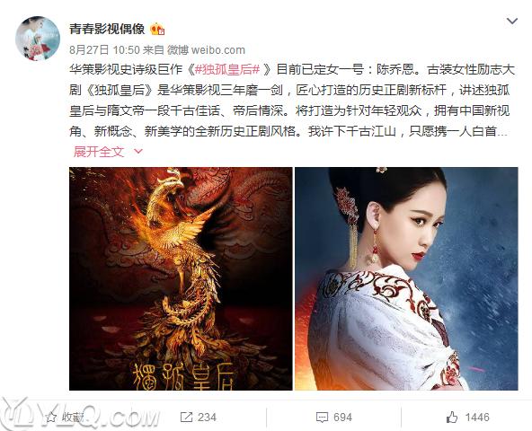Open the post options chevron at top right

(511, 21)
